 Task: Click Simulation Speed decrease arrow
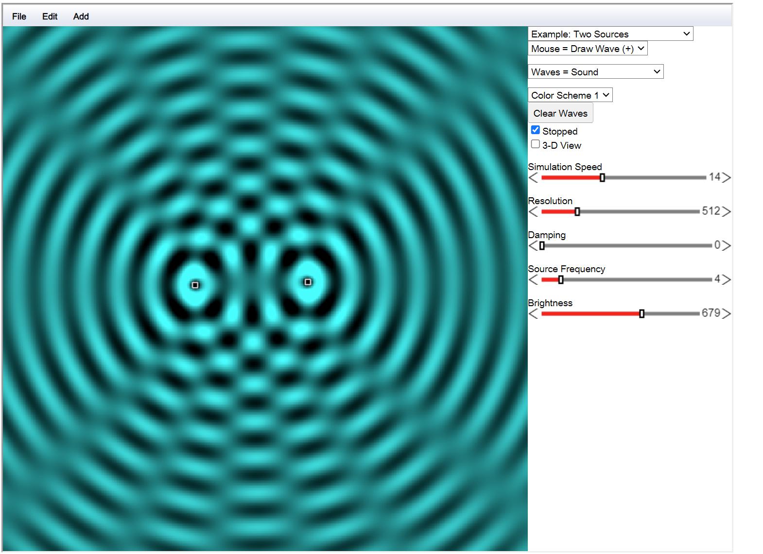(534, 178)
